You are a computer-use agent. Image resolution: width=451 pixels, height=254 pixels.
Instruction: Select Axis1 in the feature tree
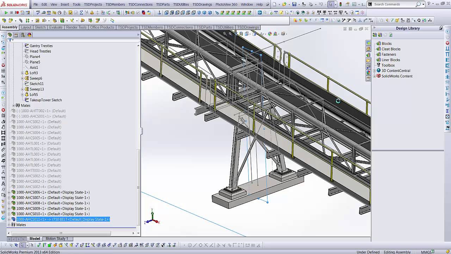[34, 67]
